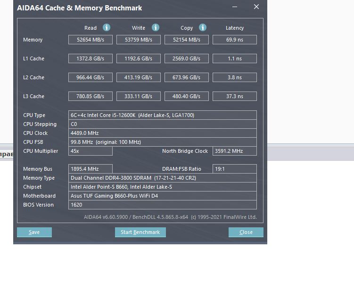Click the CPU Multiplier label
This screenshot has height=291, width=354.
(x=41, y=151)
